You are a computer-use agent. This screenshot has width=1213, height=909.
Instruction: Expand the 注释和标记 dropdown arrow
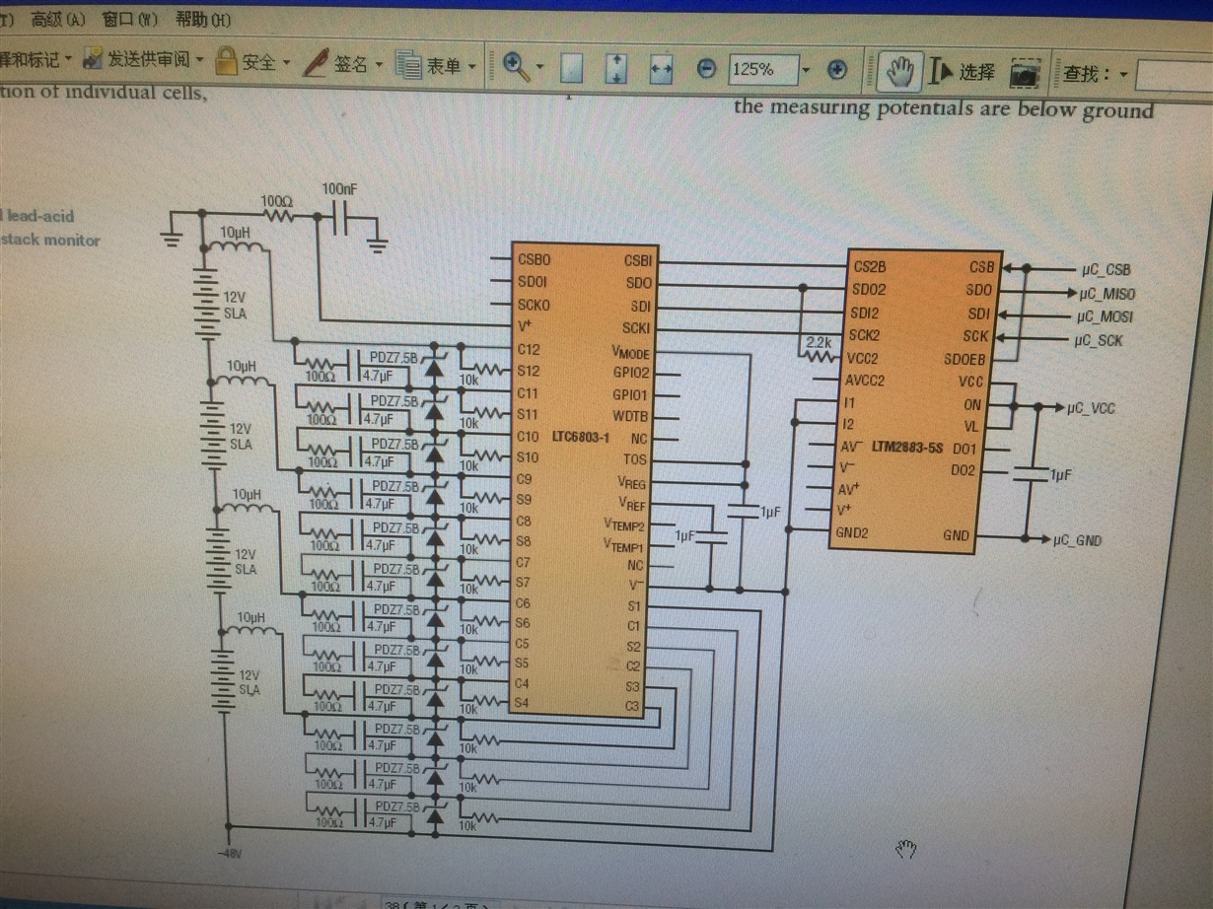[x=68, y=59]
